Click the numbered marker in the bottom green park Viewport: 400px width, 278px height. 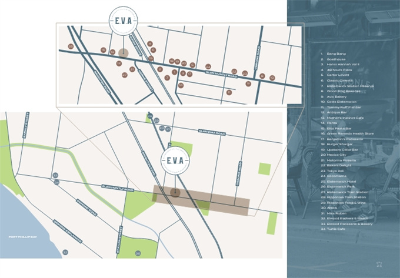(138, 253)
